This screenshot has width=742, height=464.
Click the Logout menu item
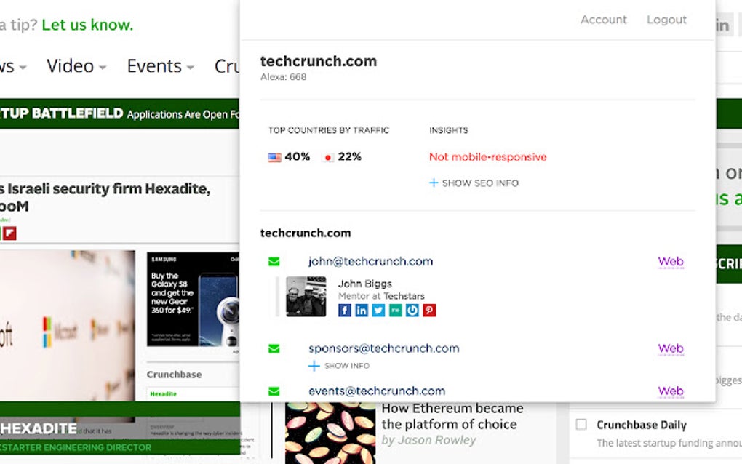666,20
